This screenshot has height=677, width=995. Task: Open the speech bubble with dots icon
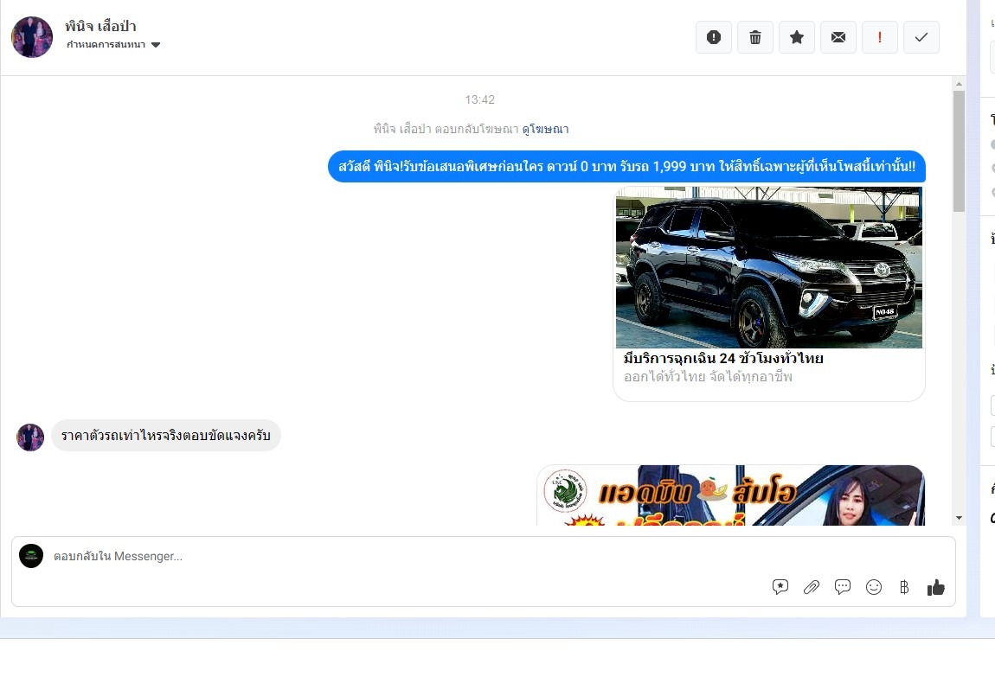(843, 587)
